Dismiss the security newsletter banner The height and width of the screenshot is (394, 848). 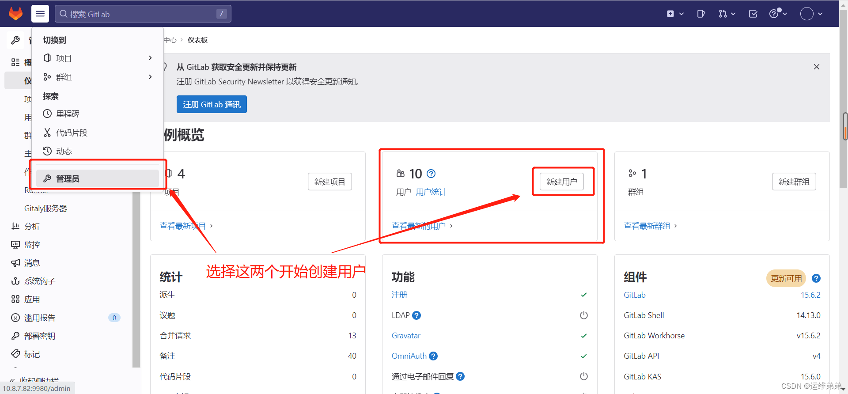coord(817,67)
